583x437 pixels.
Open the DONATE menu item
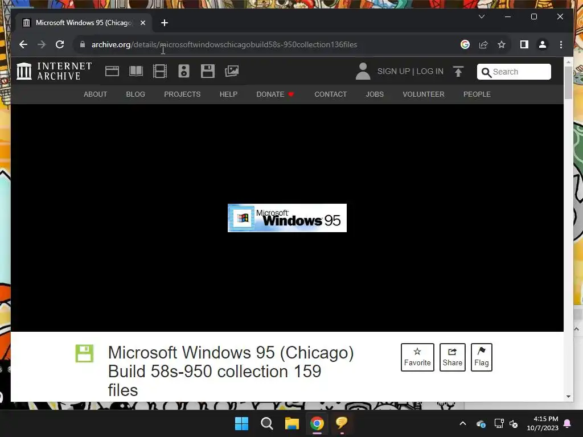coord(275,94)
